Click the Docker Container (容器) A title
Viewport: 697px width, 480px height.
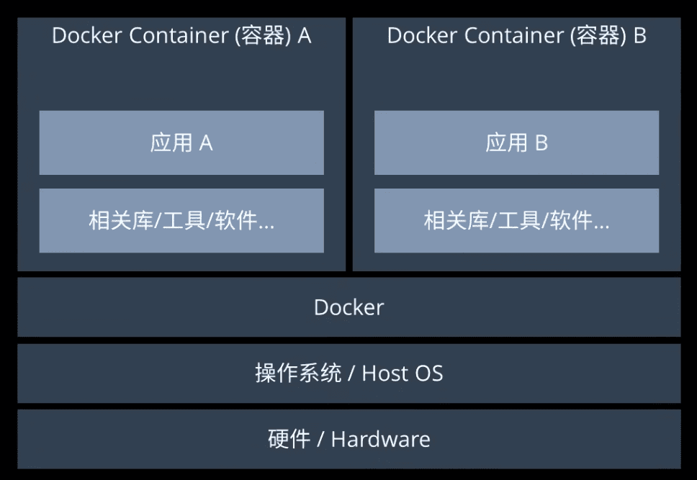(x=181, y=35)
